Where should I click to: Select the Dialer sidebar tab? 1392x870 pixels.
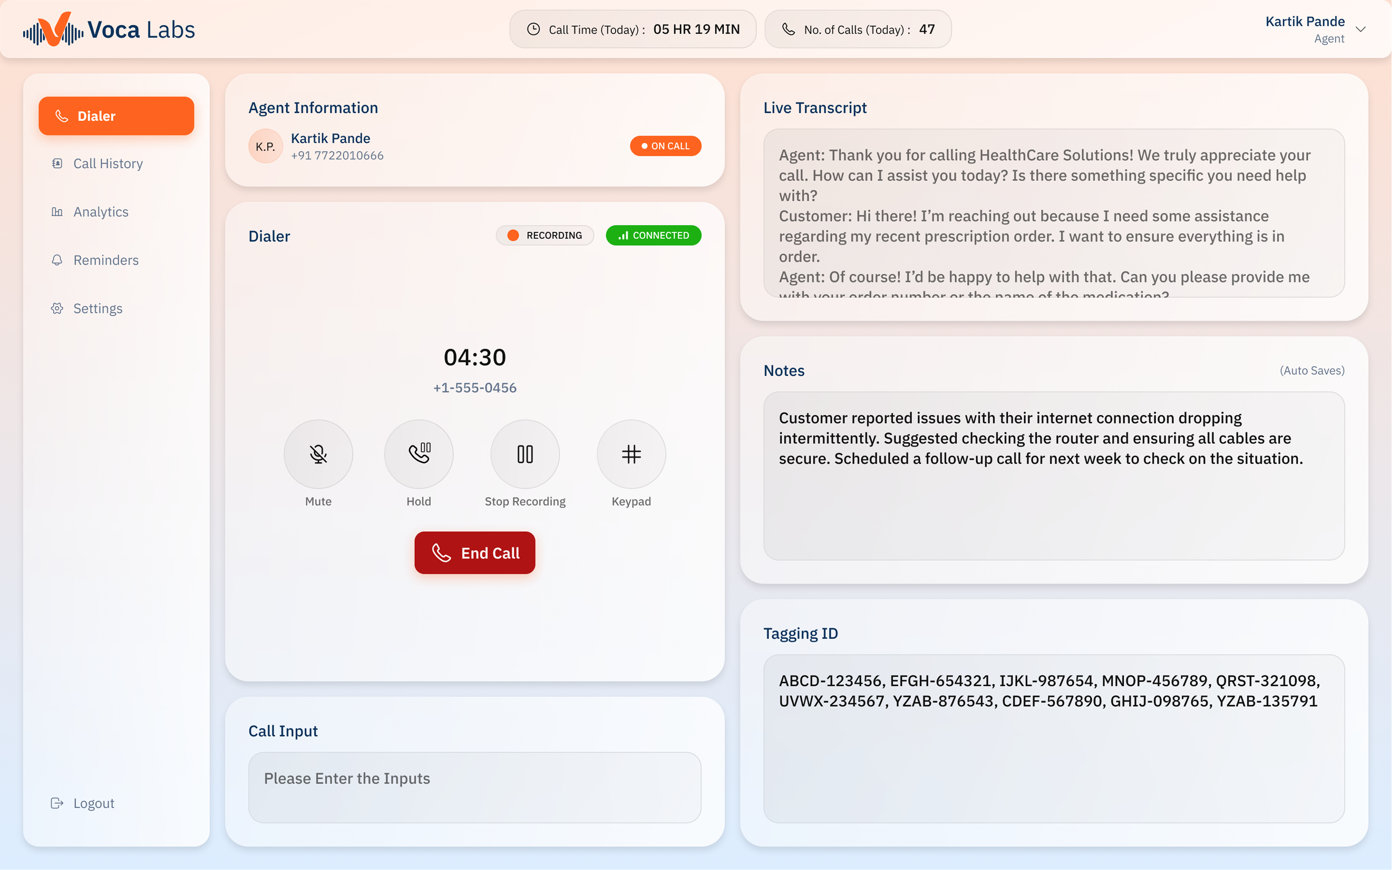[116, 116]
